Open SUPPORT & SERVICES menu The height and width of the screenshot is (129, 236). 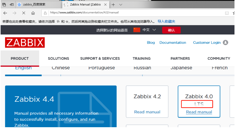pos(100,58)
